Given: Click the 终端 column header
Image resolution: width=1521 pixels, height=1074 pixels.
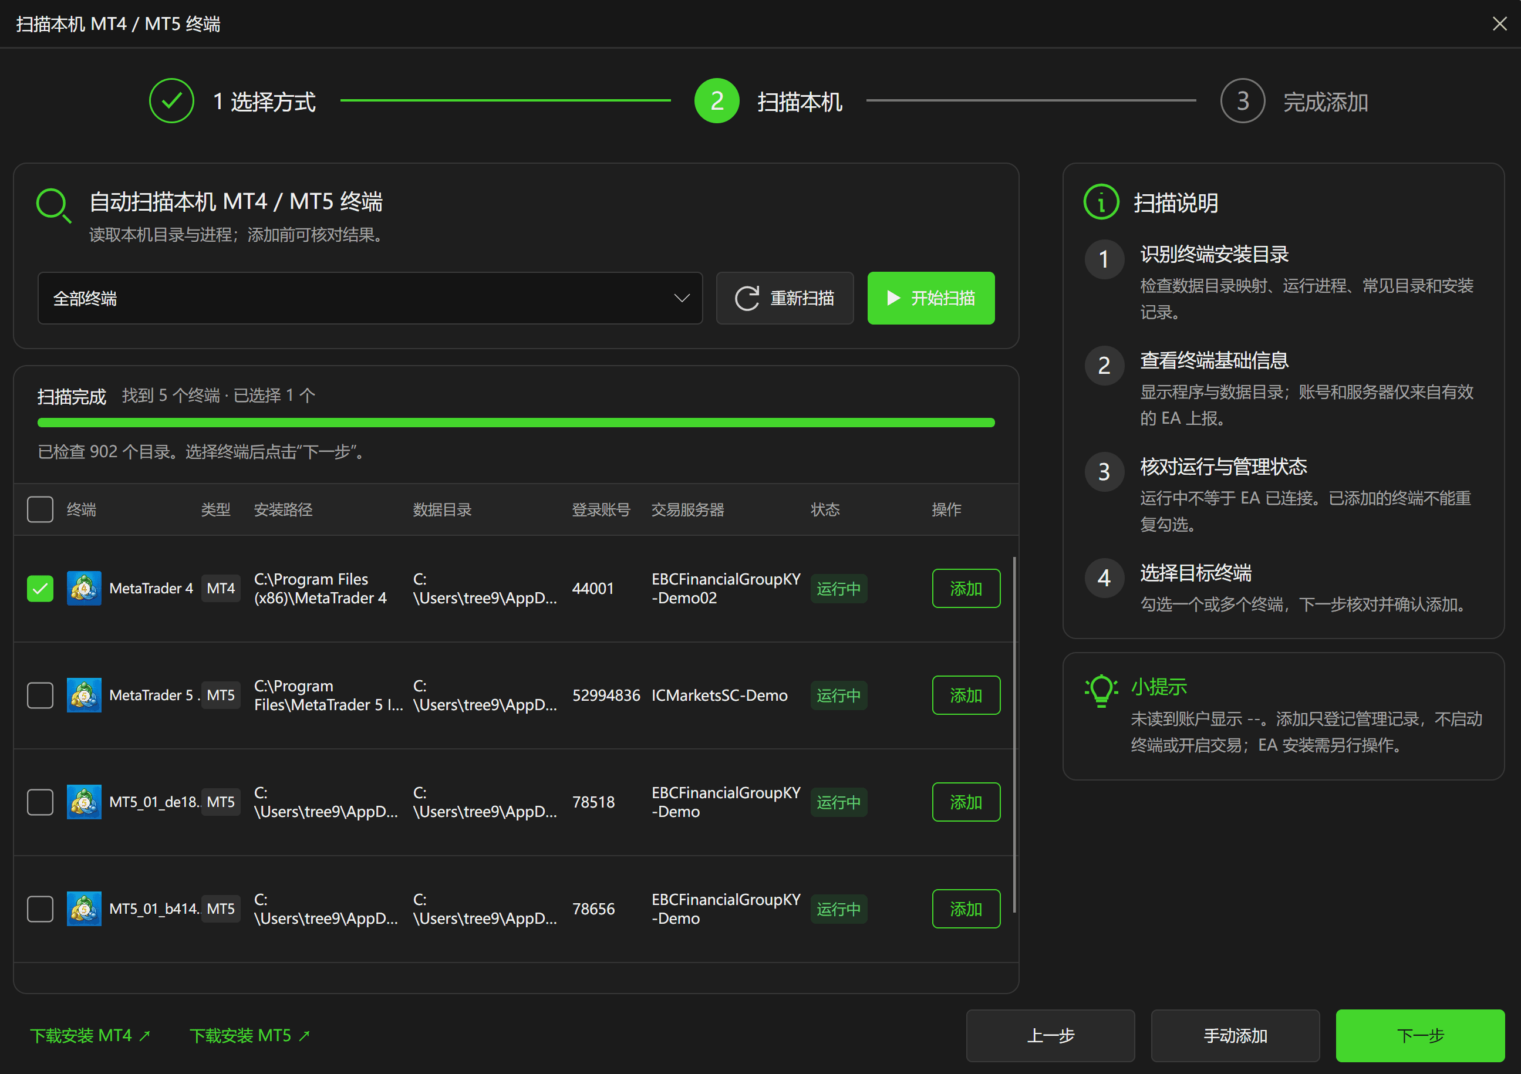Looking at the screenshot, I should [82, 509].
